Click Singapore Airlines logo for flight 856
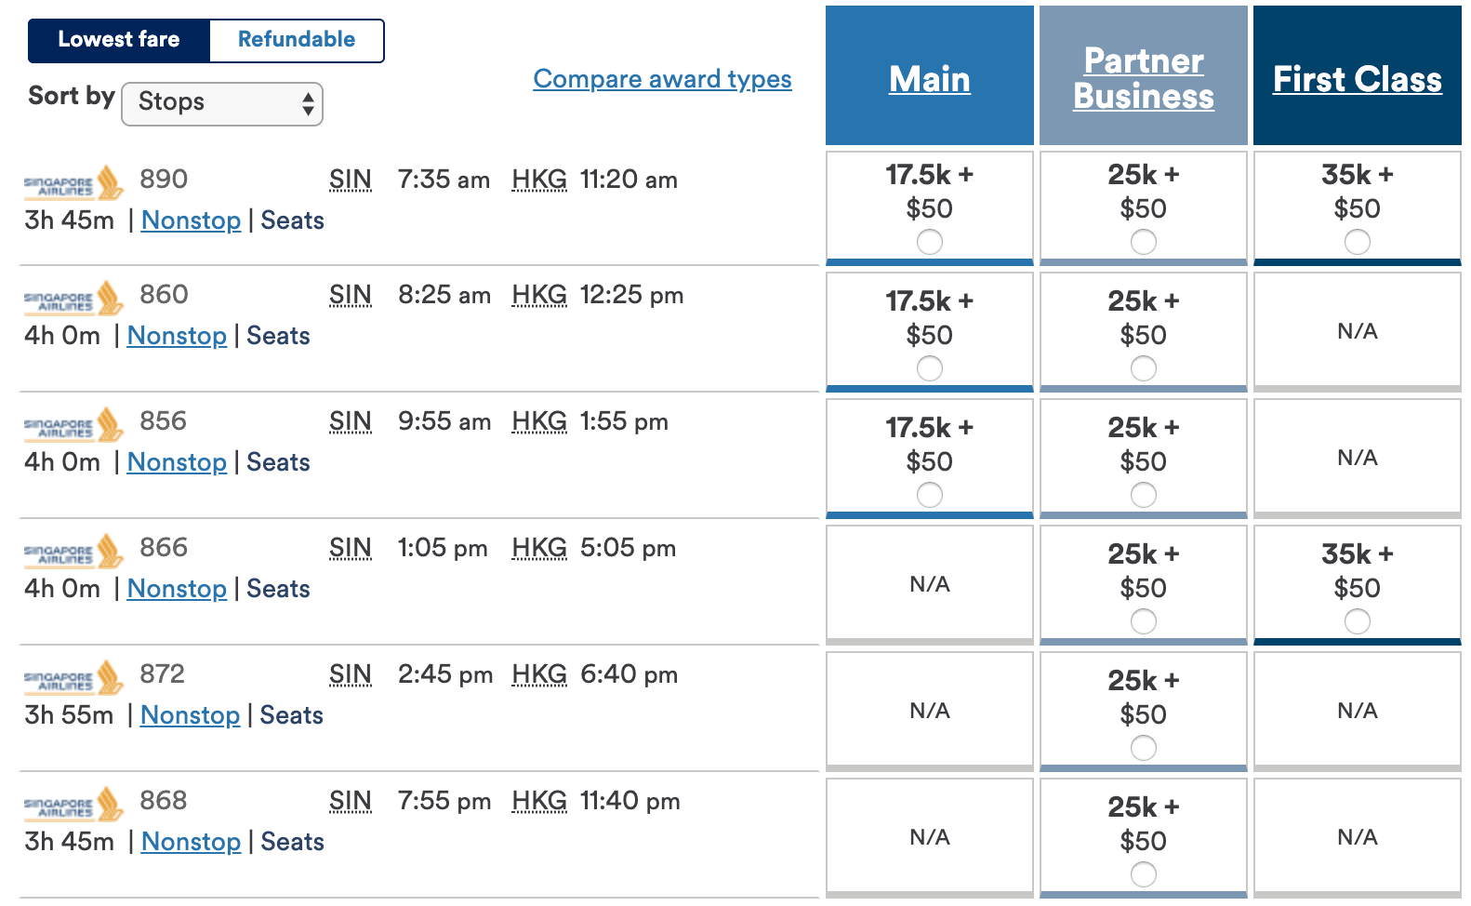The image size is (1471, 906). (x=73, y=425)
